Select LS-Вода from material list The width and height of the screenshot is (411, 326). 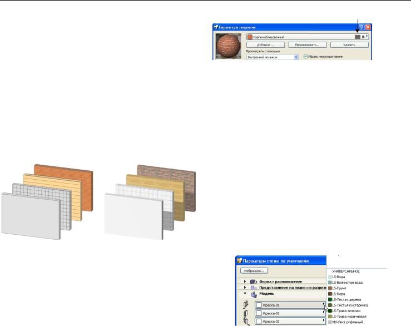point(337,277)
